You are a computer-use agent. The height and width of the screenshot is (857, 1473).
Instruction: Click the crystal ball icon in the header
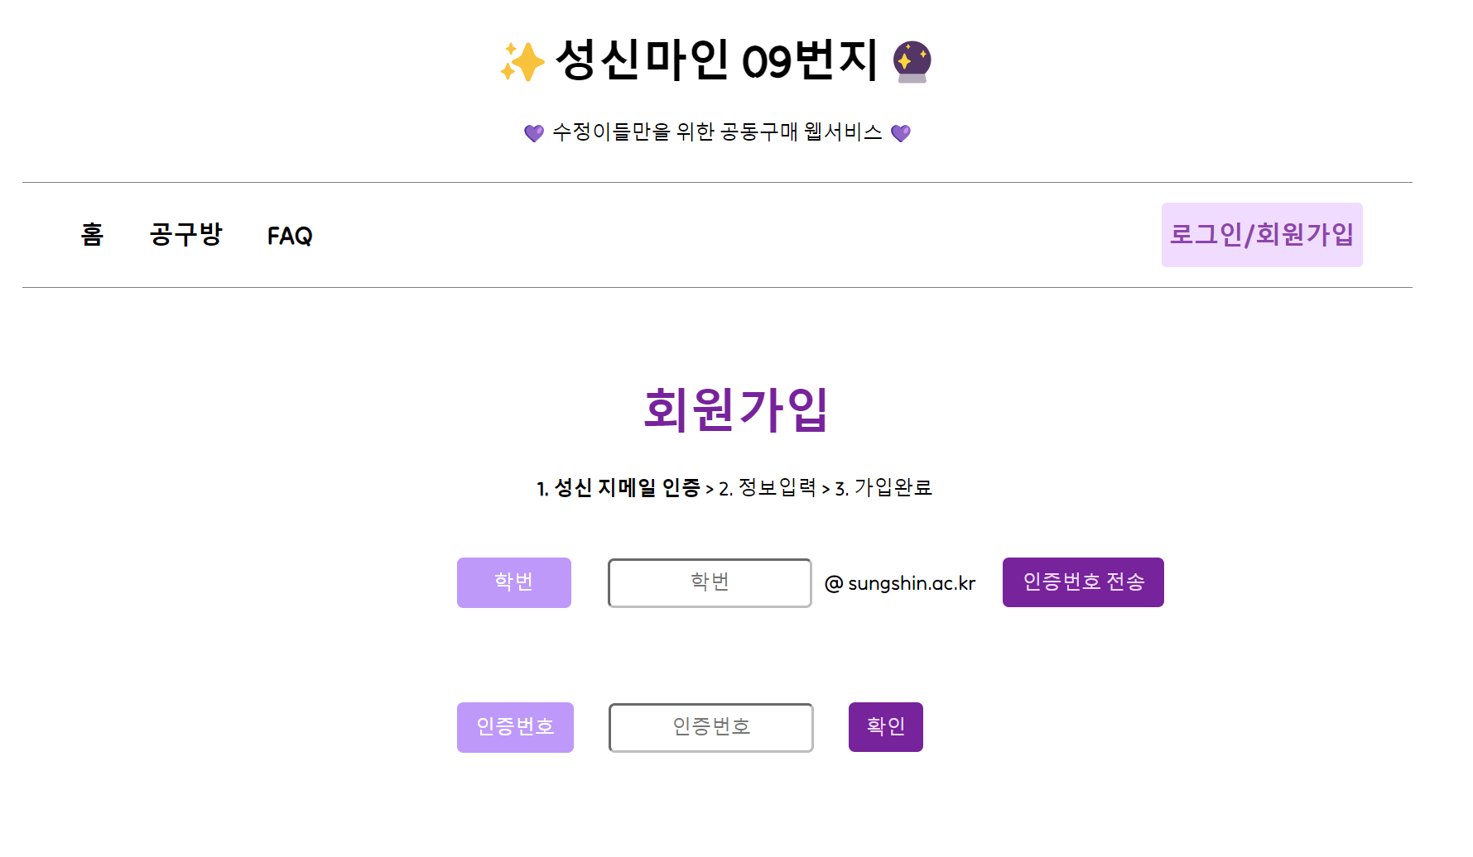[x=911, y=60]
